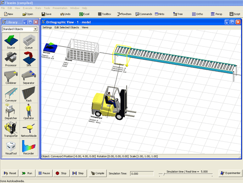
Task: Pick the Recorder chart icon
Action: point(29,147)
